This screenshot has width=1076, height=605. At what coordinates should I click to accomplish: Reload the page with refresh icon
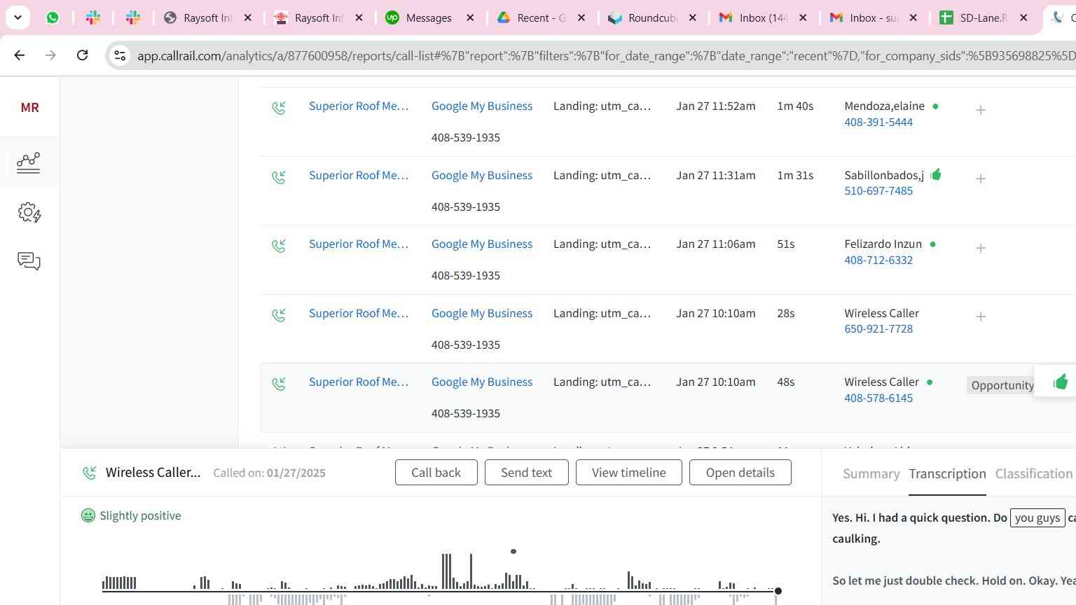(x=82, y=55)
